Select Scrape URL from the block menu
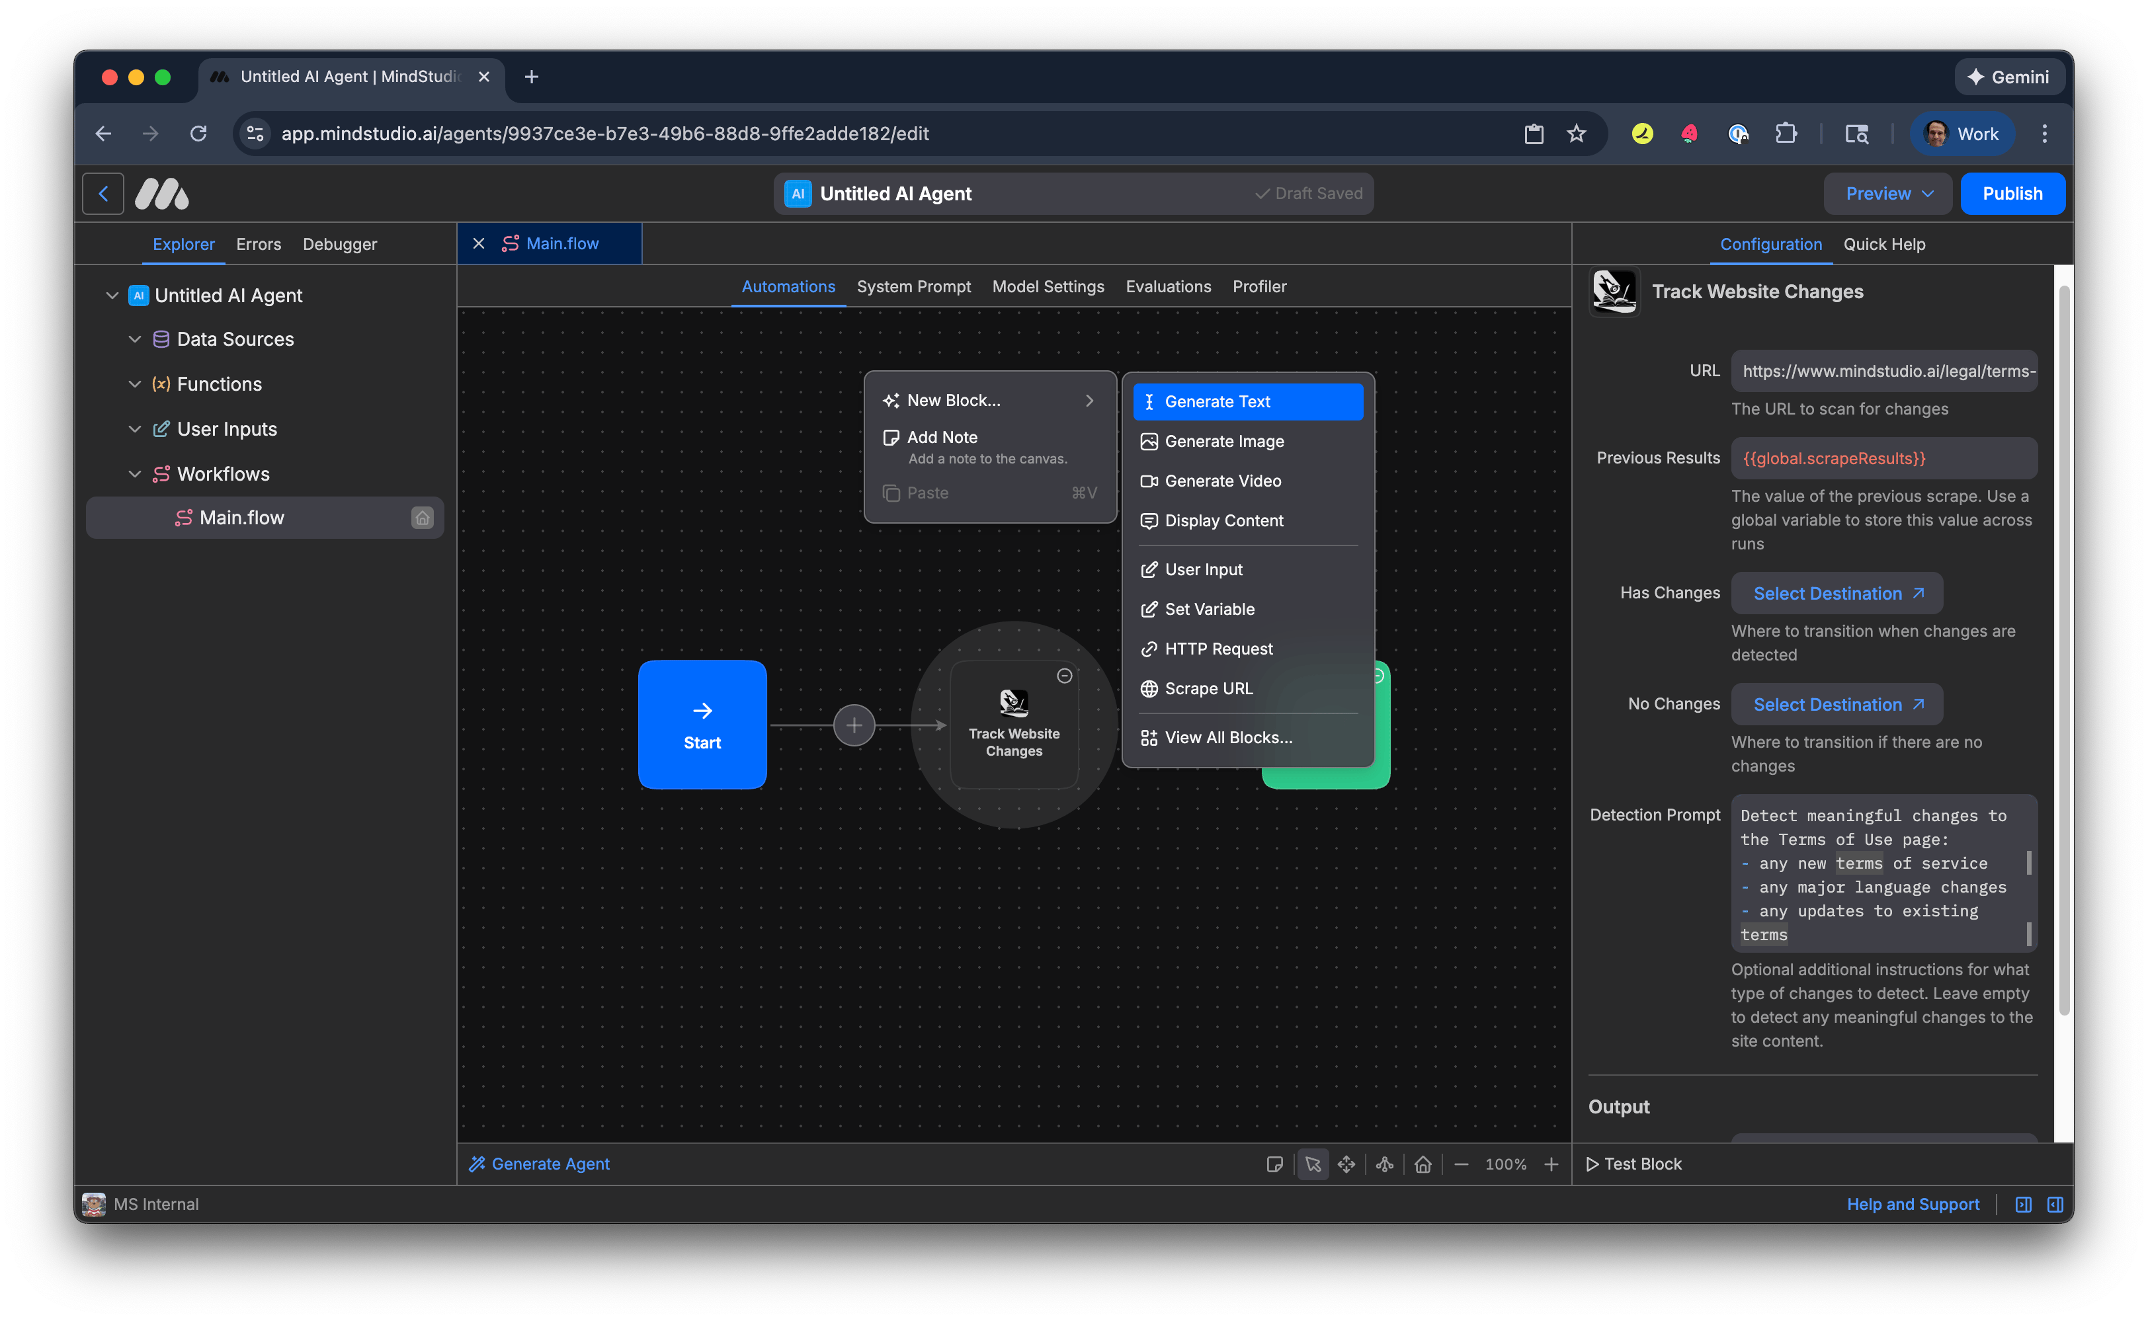 [x=1208, y=688]
